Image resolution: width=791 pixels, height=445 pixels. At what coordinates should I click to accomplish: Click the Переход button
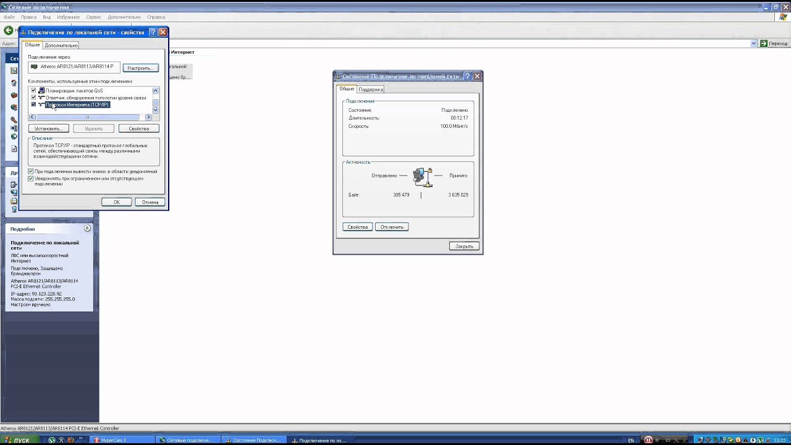(774, 44)
